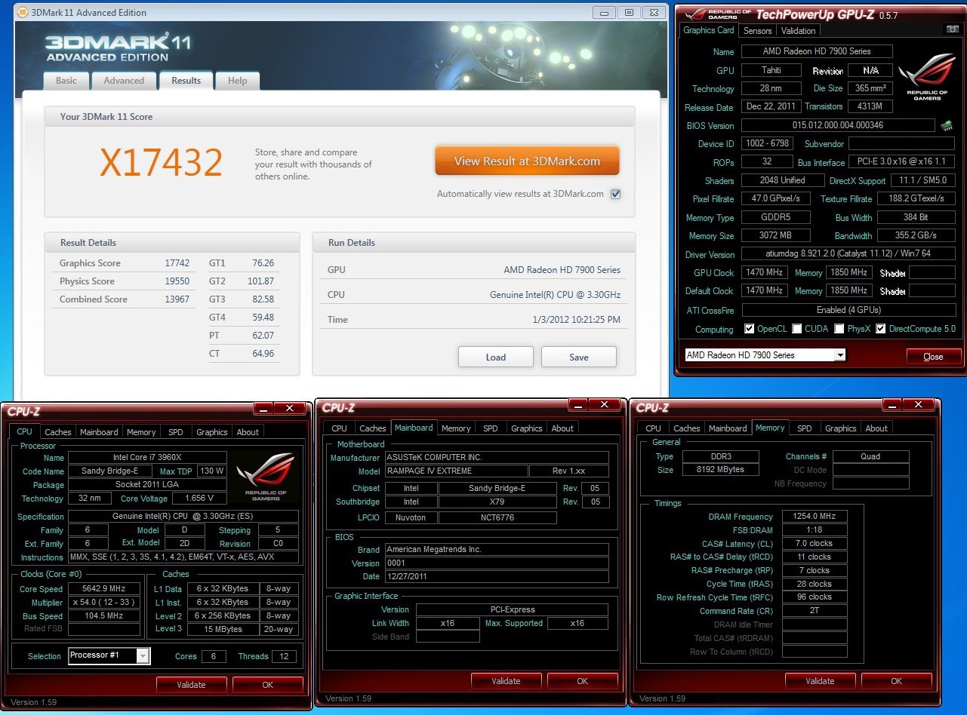Click OK in the CPU-Z CPU window
967x715 pixels.
tap(267, 685)
